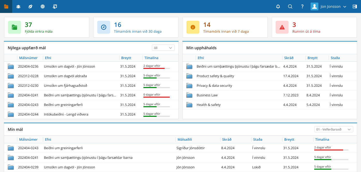The height and width of the screenshot is (172, 361).
Task: Open the '01 - Velferðarsvið' dropdown
Action: [334, 129]
